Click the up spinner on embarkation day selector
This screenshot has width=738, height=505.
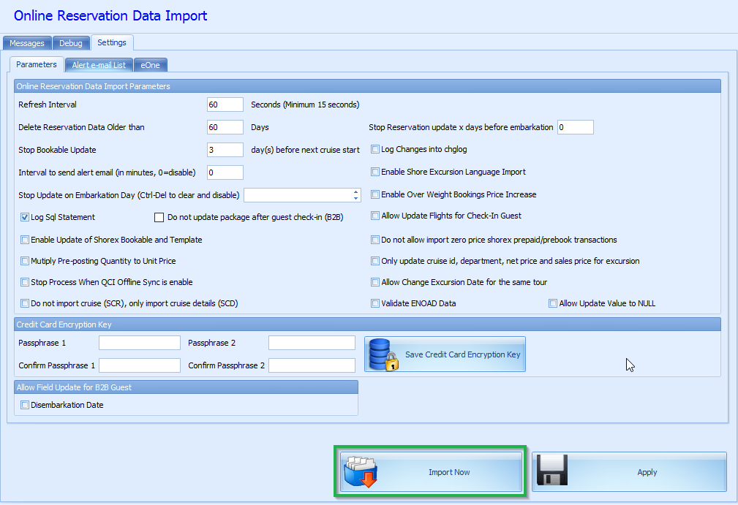point(357,191)
